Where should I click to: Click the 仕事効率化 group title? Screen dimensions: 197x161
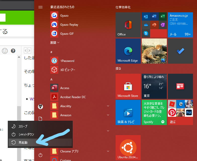[x=123, y=7]
